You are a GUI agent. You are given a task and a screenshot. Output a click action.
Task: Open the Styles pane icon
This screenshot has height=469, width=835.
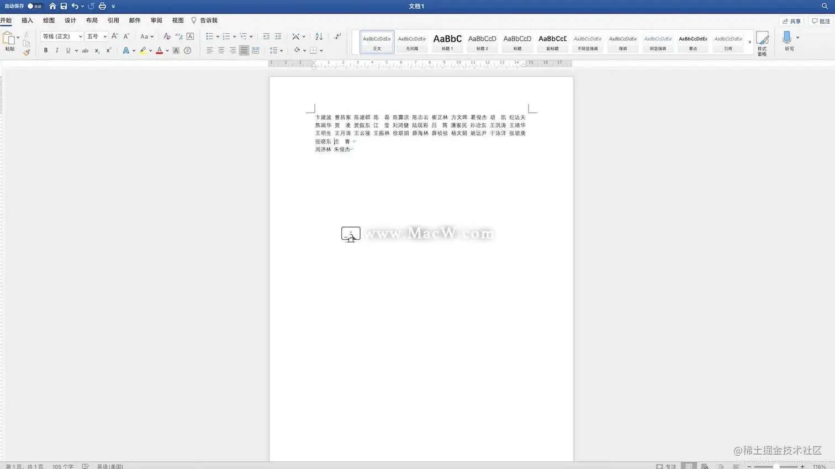click(x=762, y=43)
